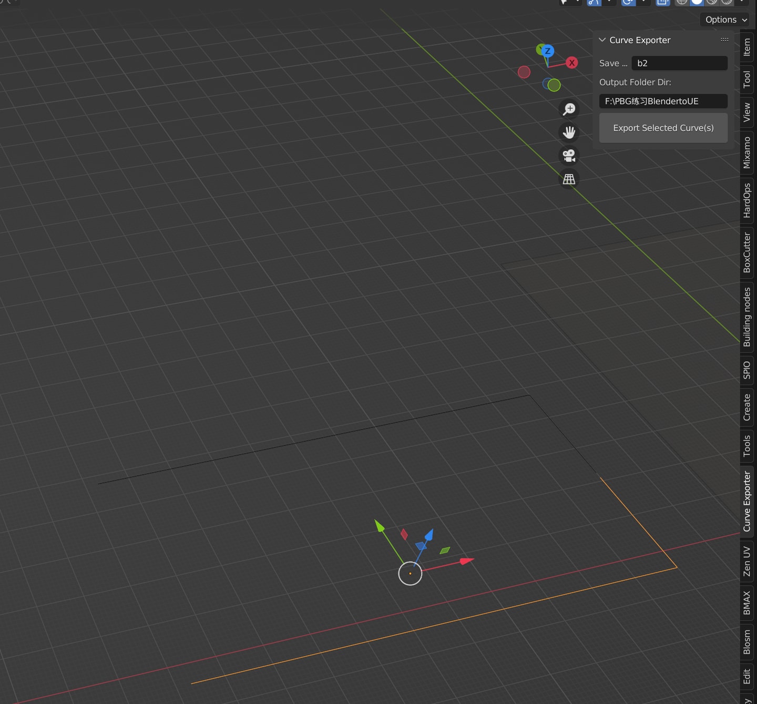
Task: Switch perspective/orthographic with grid icon
Action: [569, 179]
